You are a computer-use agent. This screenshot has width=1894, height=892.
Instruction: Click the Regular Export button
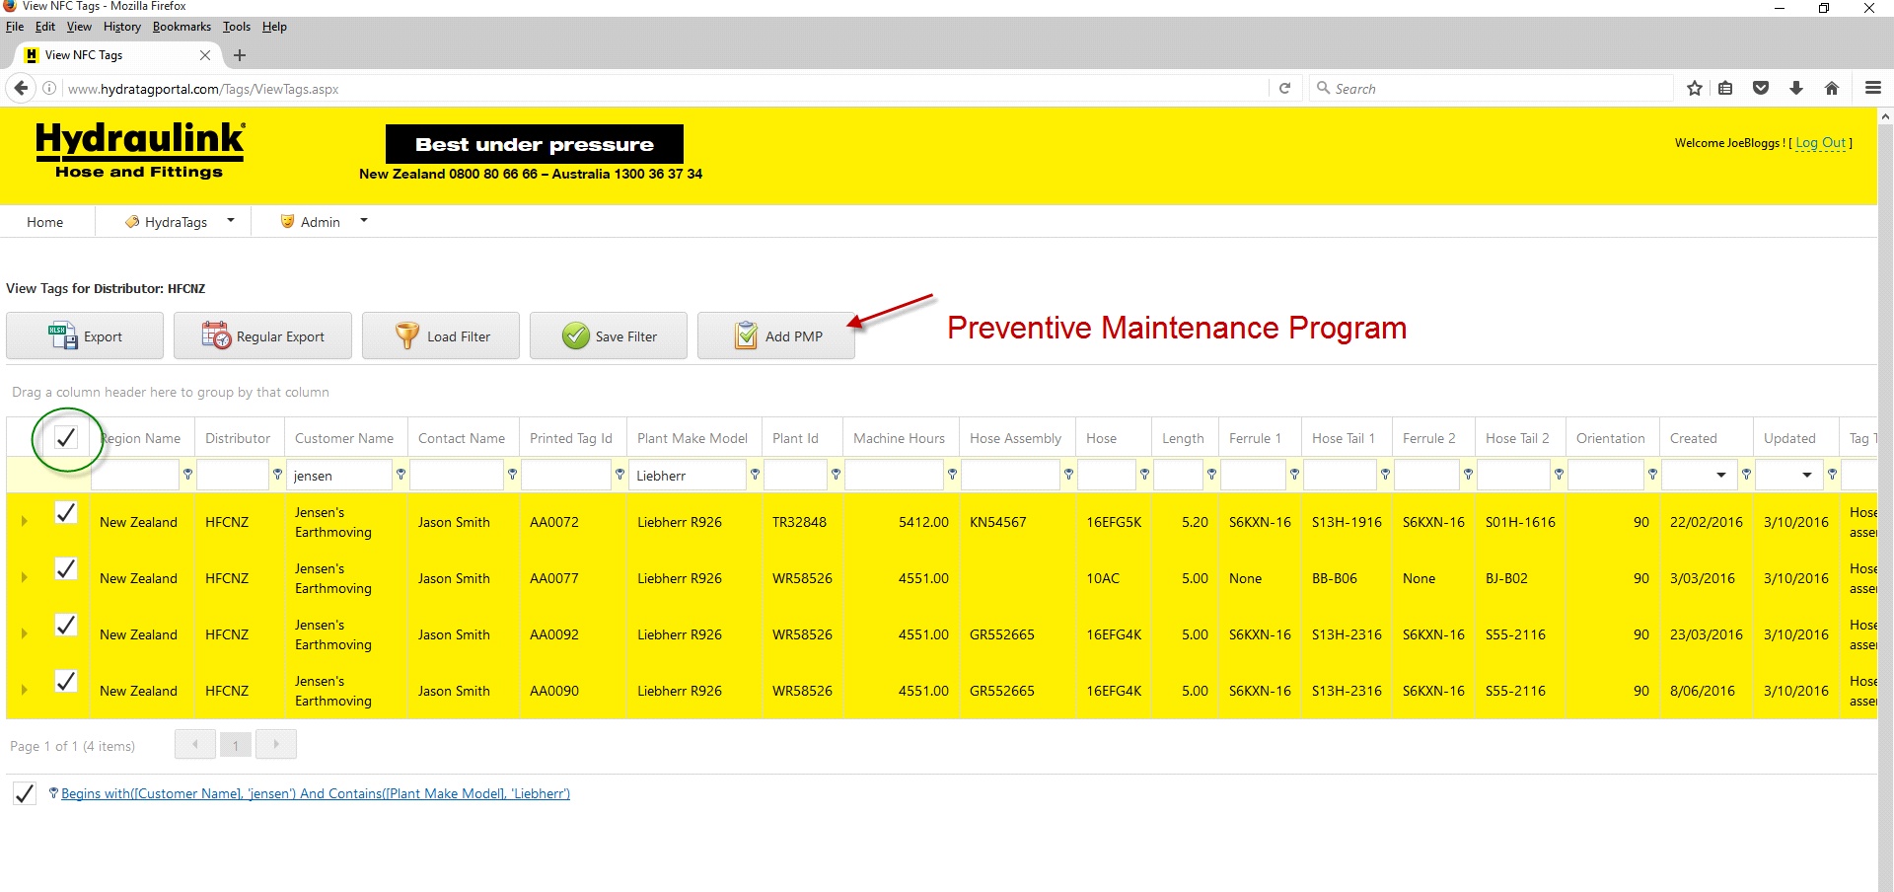[x=262, y=335]
